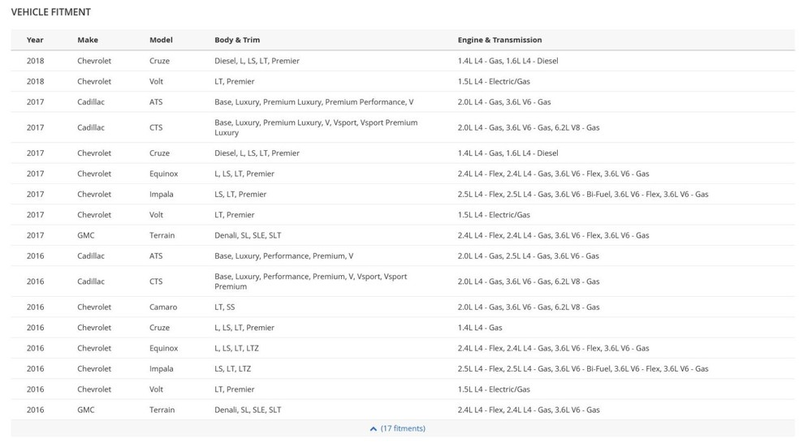Viewport: 812px width, 447px height.
Task: Select ATS in the 2017 Cadillac row
Action: pos(156,102)
